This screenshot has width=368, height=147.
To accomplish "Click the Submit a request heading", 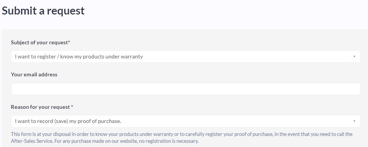I will [43, 11].
